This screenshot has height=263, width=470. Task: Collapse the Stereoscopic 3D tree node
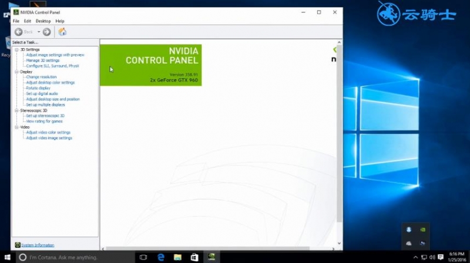pos(17,110)
